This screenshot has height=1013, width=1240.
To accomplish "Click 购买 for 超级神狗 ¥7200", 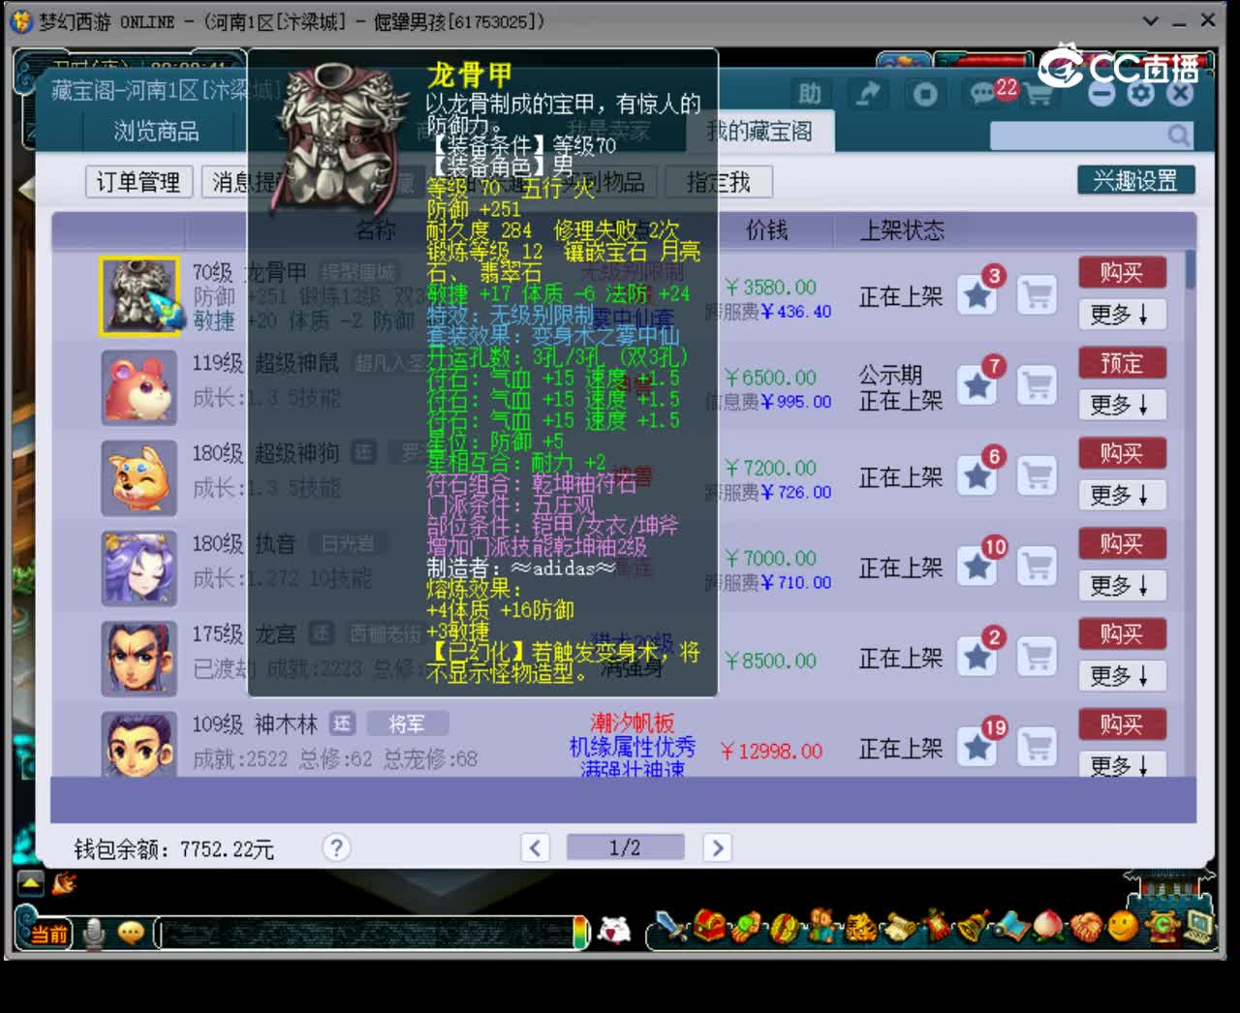I will [x=1122, y=453].
